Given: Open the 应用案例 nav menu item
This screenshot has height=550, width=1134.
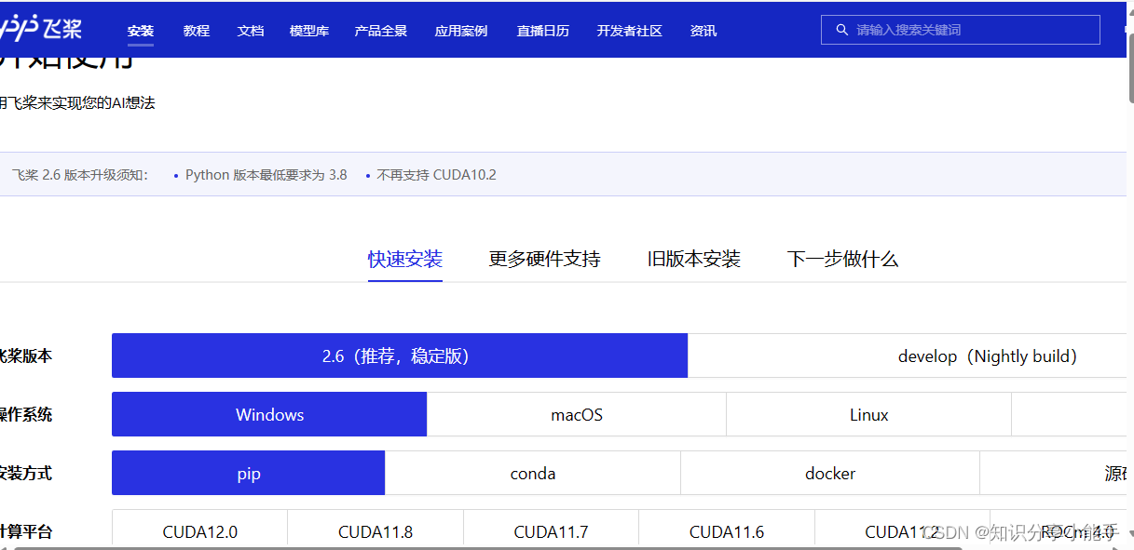Looking at the screenshot, I should tap(461, 31).
